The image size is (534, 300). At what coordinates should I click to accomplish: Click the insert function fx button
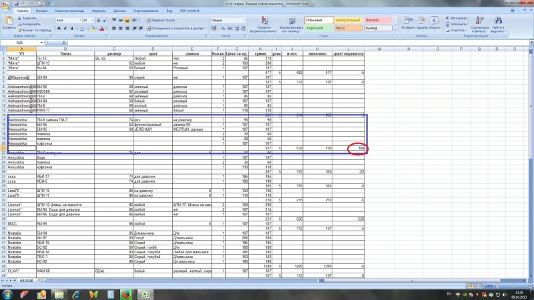[x=64, y=43]
